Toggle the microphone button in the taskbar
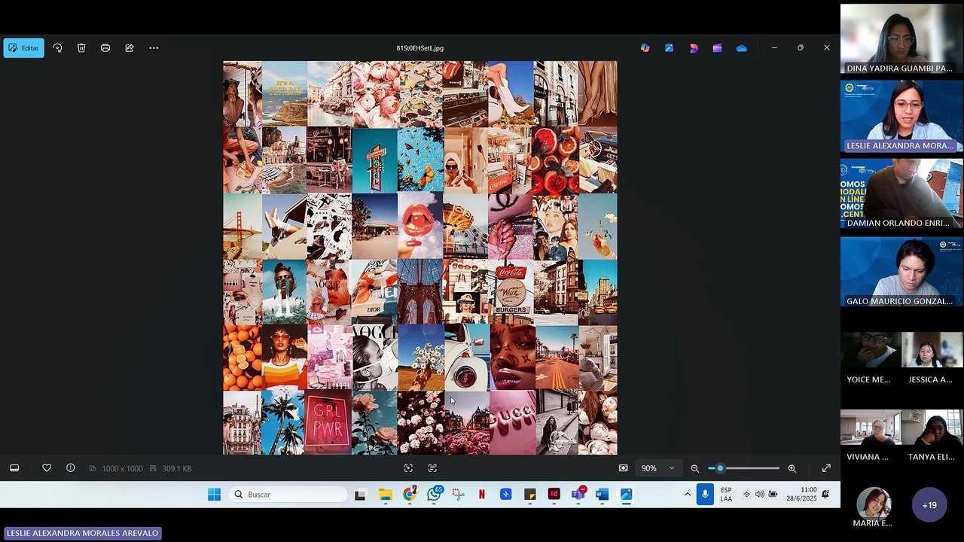 coord(705,495)
